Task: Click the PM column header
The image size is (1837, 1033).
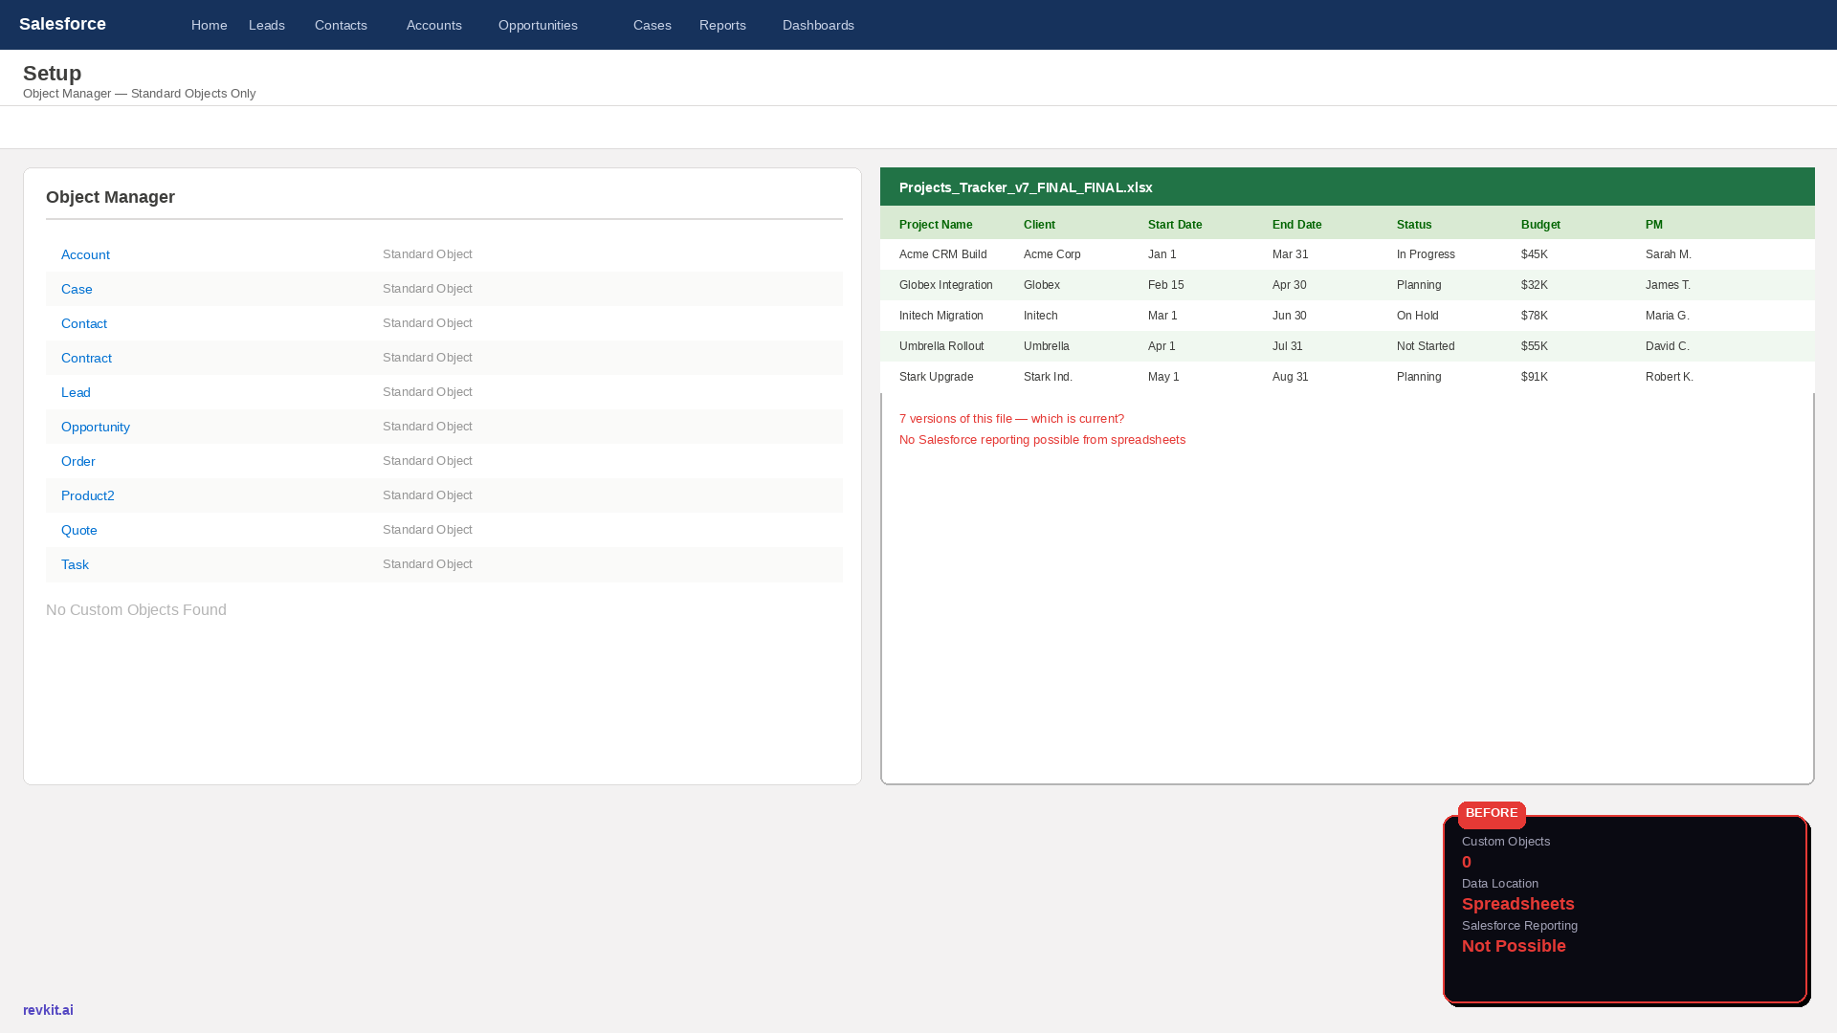Action: tap(1654, 225)
